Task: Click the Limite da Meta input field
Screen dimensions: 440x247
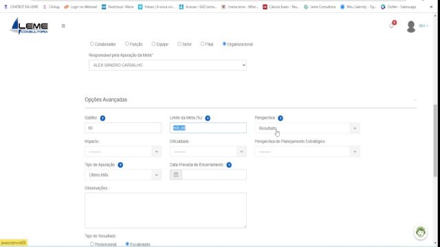Action: 208,128
